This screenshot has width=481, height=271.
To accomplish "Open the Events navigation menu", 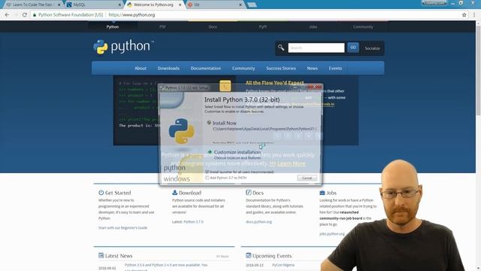I will [335, 69].
